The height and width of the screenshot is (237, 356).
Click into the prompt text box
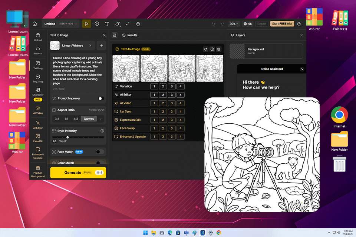pos(78,70)
